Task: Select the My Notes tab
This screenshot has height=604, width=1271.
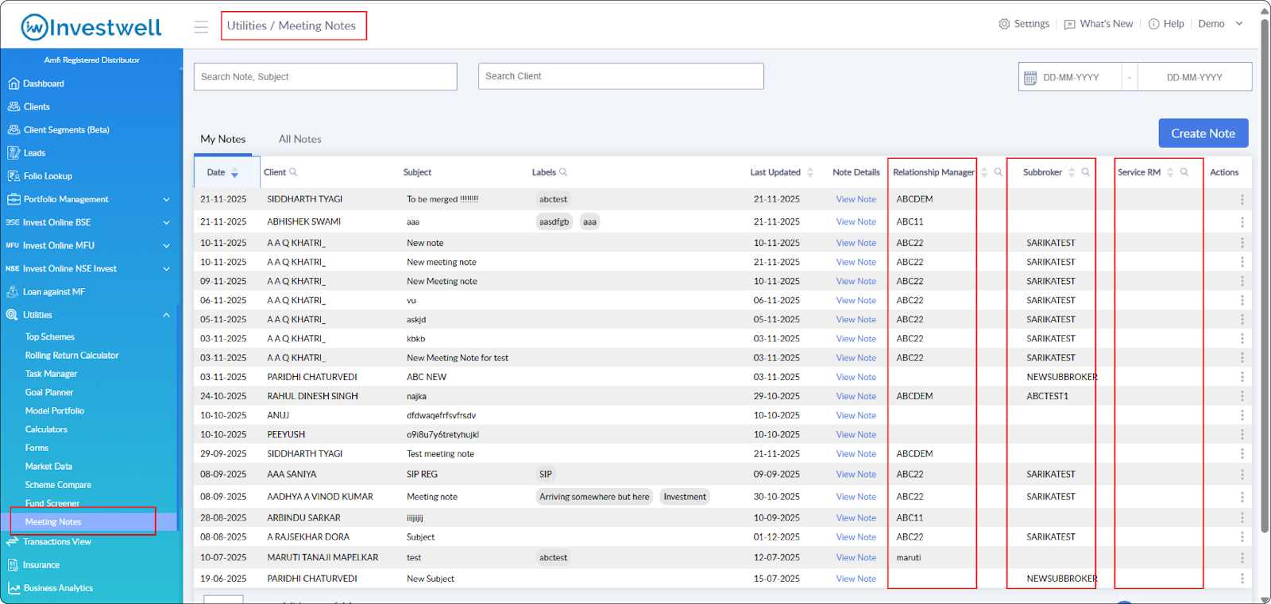Action: [223, 139]
